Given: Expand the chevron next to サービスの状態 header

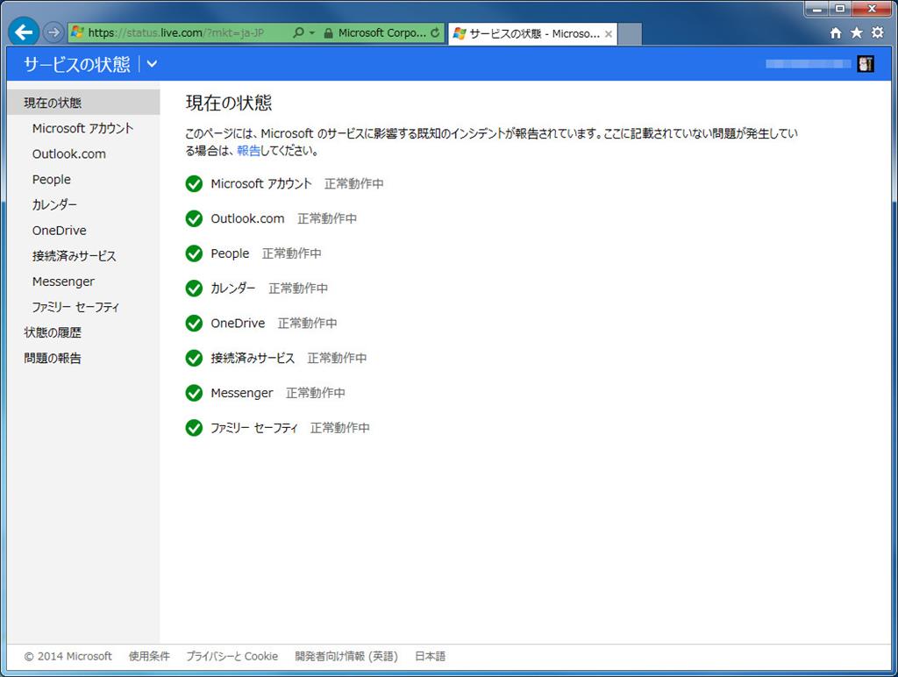Looking at the screenshot, I should coord(152,63).
